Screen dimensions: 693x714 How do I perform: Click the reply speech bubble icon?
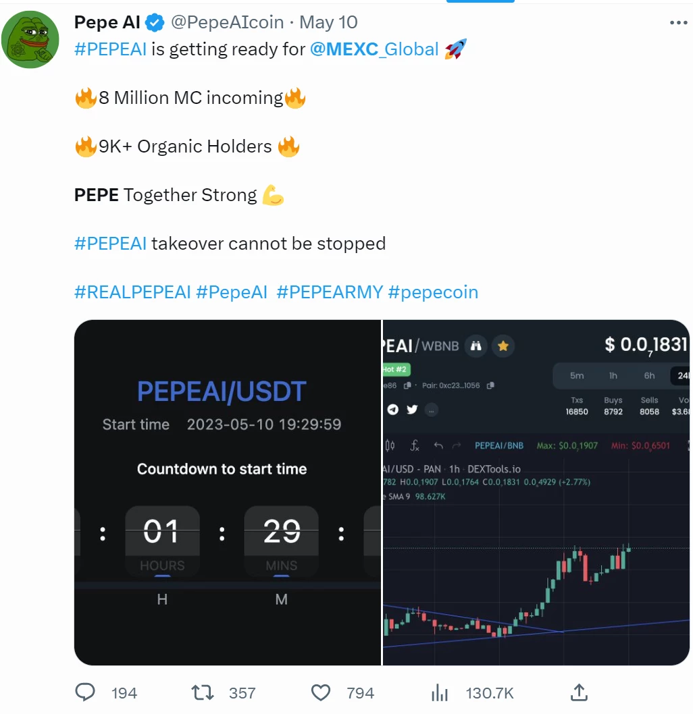84,692
